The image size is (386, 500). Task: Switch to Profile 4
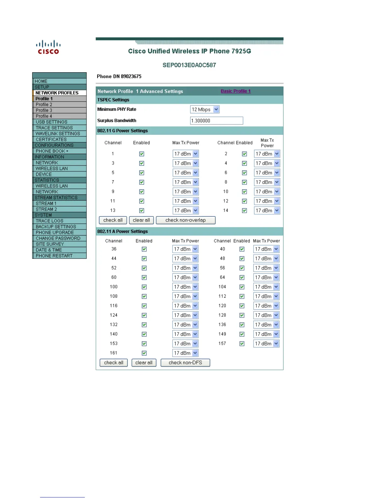(60, 116)
